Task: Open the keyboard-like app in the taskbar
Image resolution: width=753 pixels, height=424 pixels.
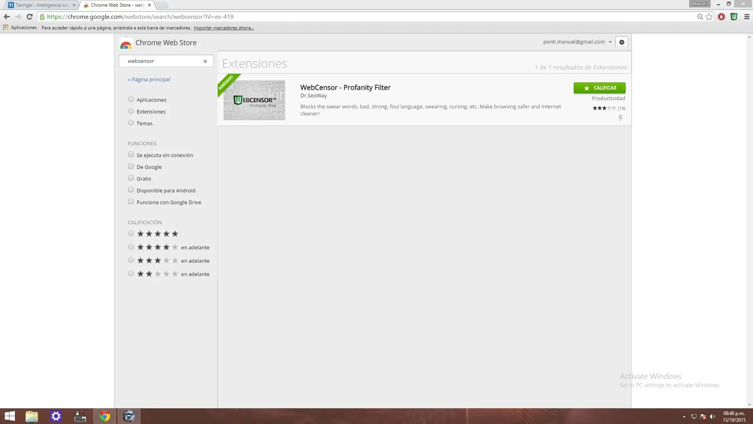Action: tap(80, 416)
